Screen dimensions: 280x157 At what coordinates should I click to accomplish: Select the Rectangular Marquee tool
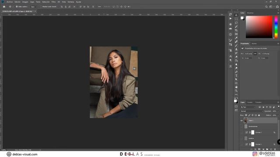[236, 19]
